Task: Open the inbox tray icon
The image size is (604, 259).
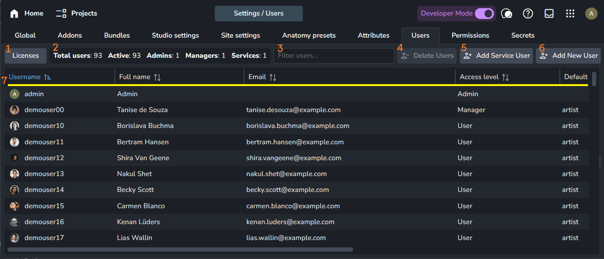Action: pos(549,14)
